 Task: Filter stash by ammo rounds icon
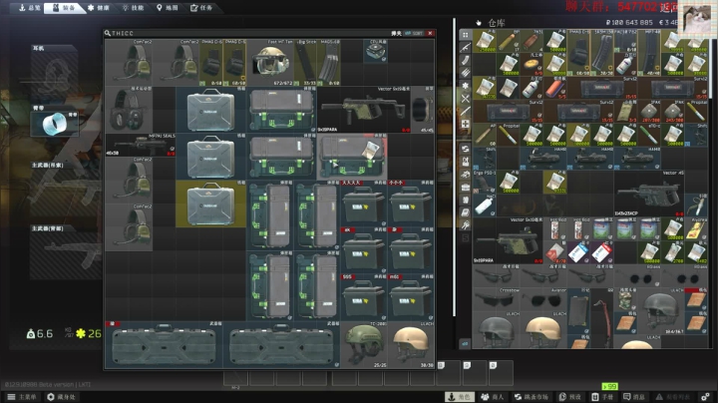pos(466,73)
